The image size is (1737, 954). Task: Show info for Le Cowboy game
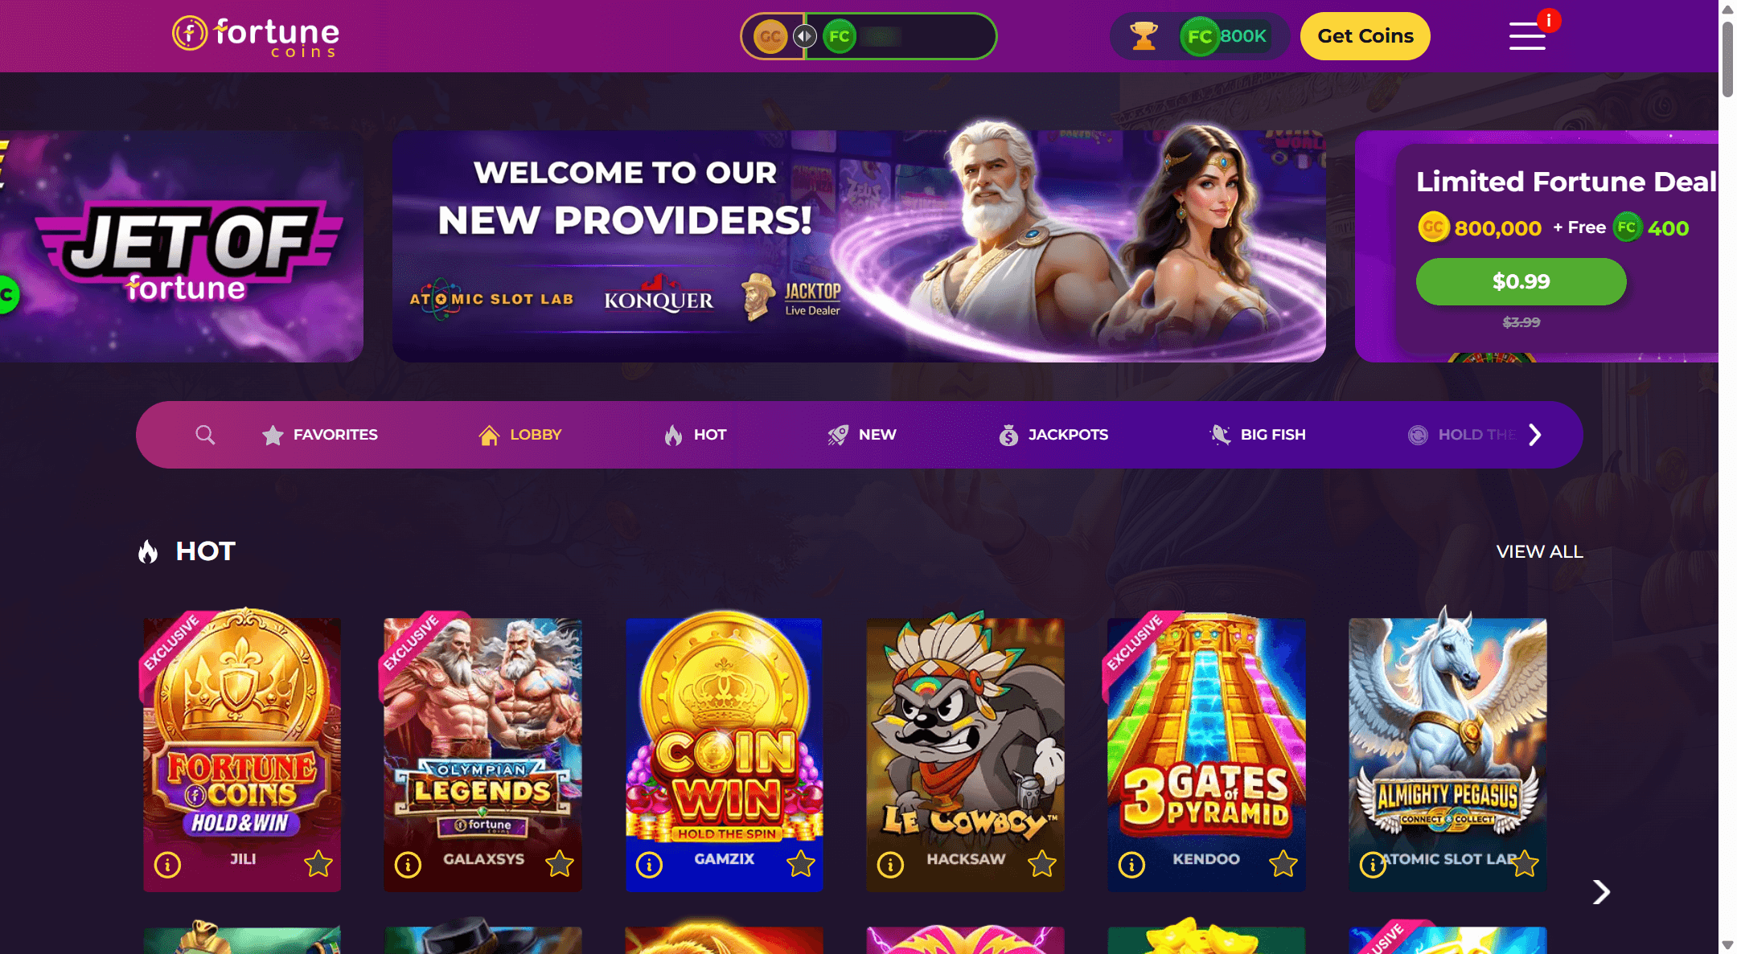point(890,865)
